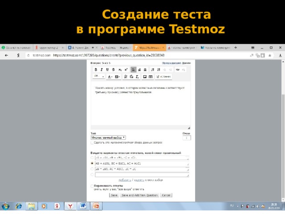The height and width of the screenshot is (214, 285).
Task: Enable the shuffle answers checkbox
Action: pyautogui.click(x=92, y=186)
